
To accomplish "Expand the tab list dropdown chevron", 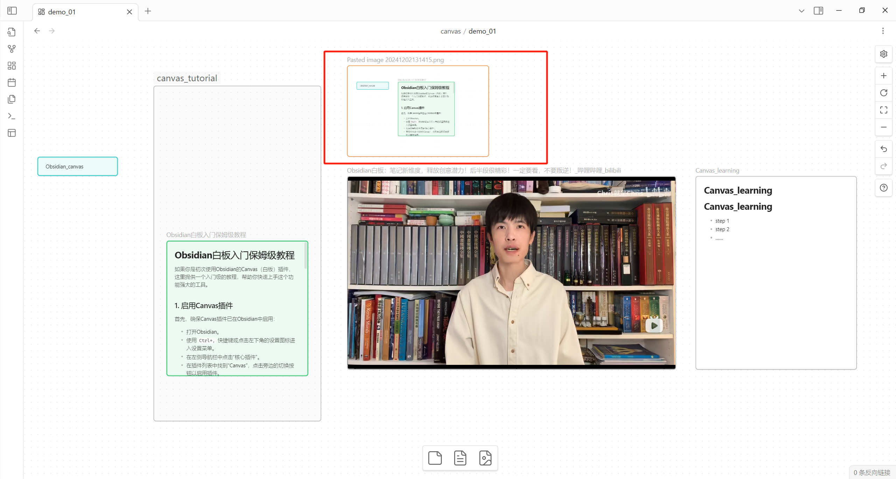I will coord(801,11).
